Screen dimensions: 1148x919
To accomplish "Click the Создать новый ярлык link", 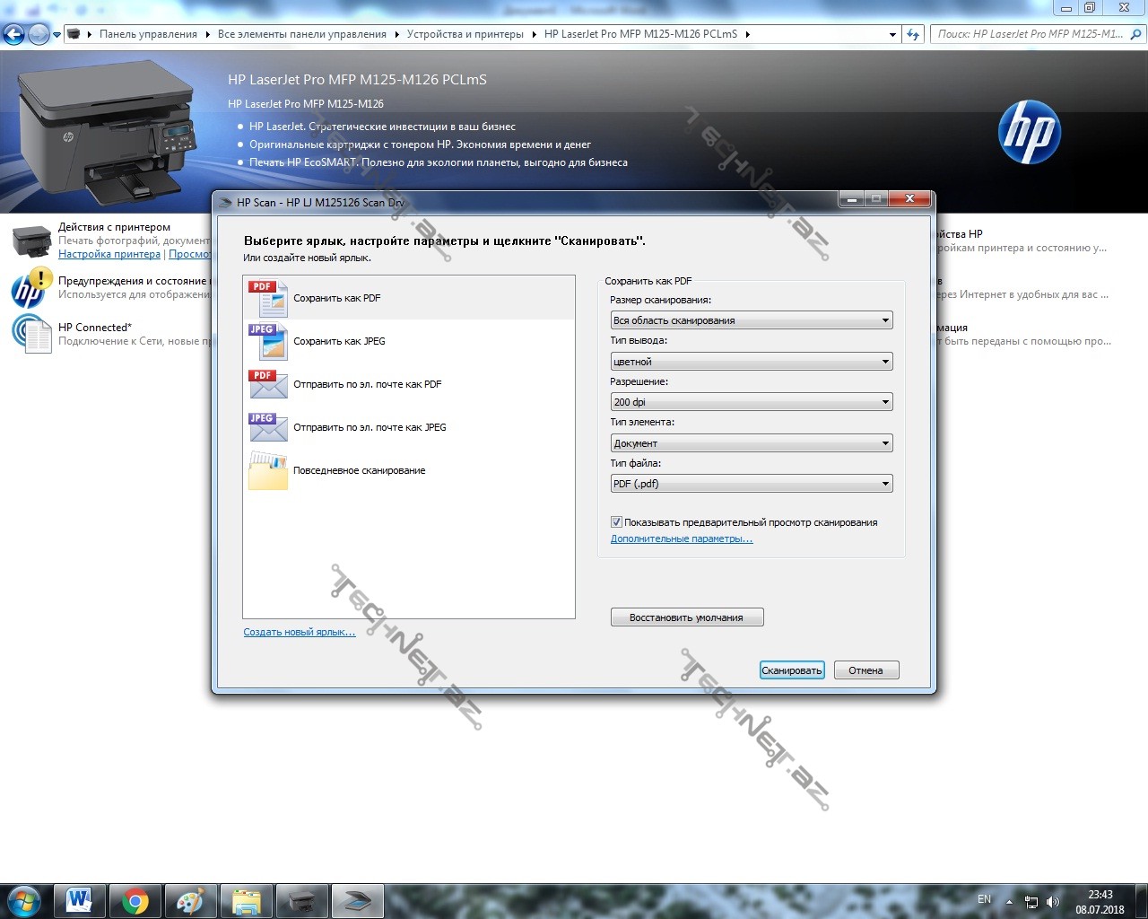I will tap(299, 632).
